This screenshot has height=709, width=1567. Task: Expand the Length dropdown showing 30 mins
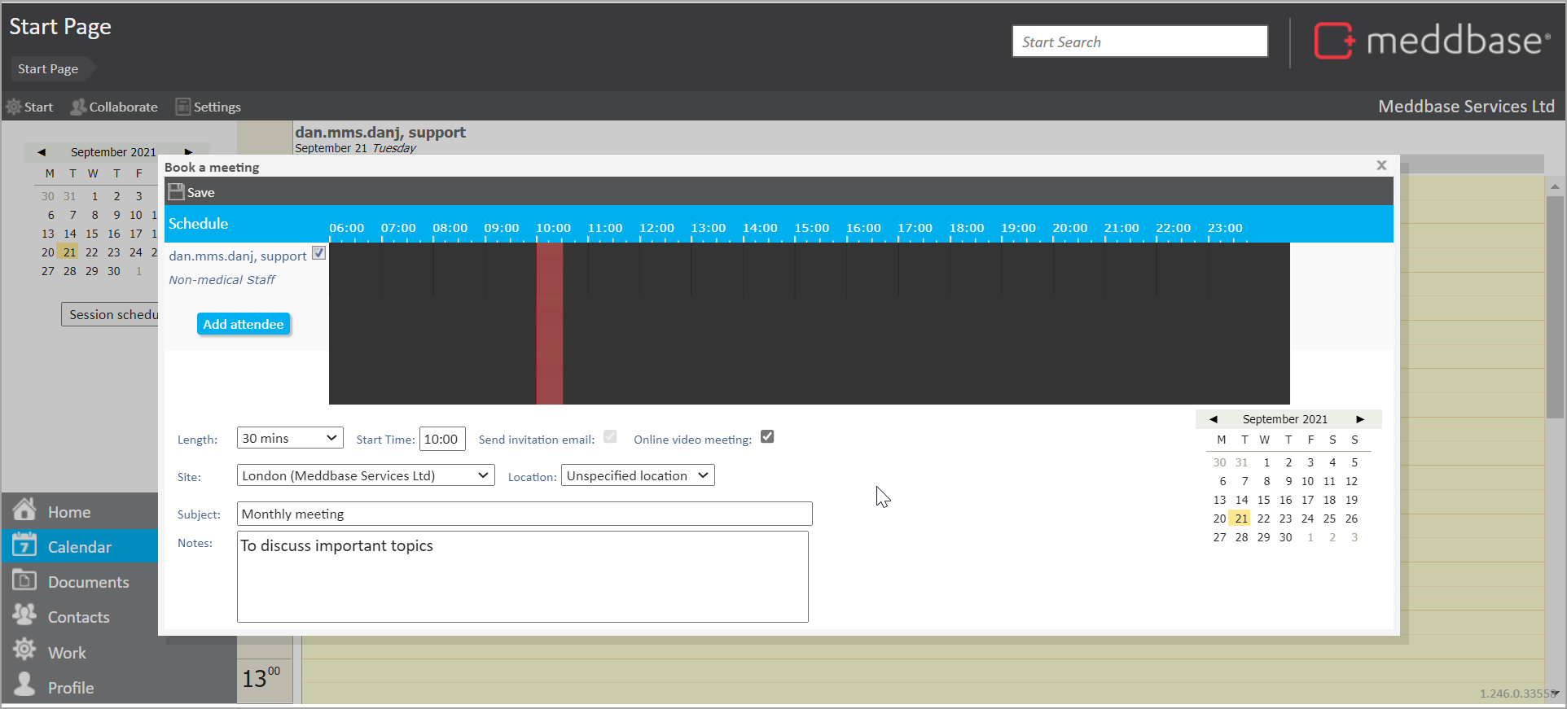[290, 438]
